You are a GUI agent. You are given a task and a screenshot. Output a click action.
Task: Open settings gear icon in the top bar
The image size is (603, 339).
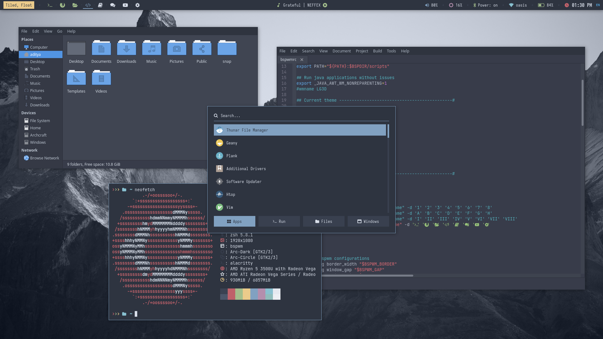pyautogui.click(x=138, y=5)
